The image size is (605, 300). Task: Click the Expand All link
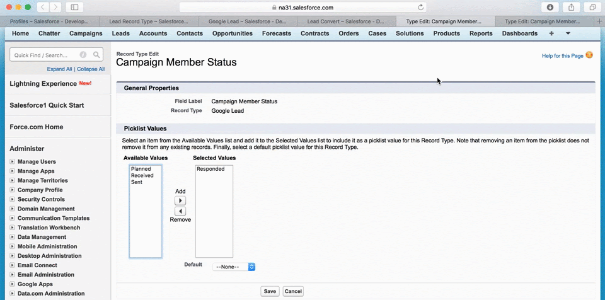59,69
